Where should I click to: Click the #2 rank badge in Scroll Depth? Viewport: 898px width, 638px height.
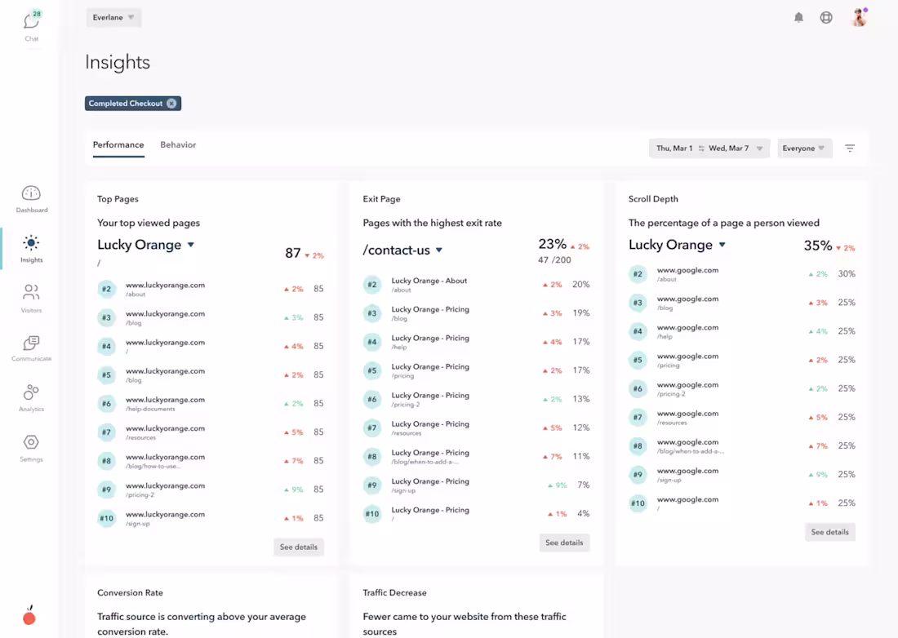pyautogui.click(x=638, y=274)
